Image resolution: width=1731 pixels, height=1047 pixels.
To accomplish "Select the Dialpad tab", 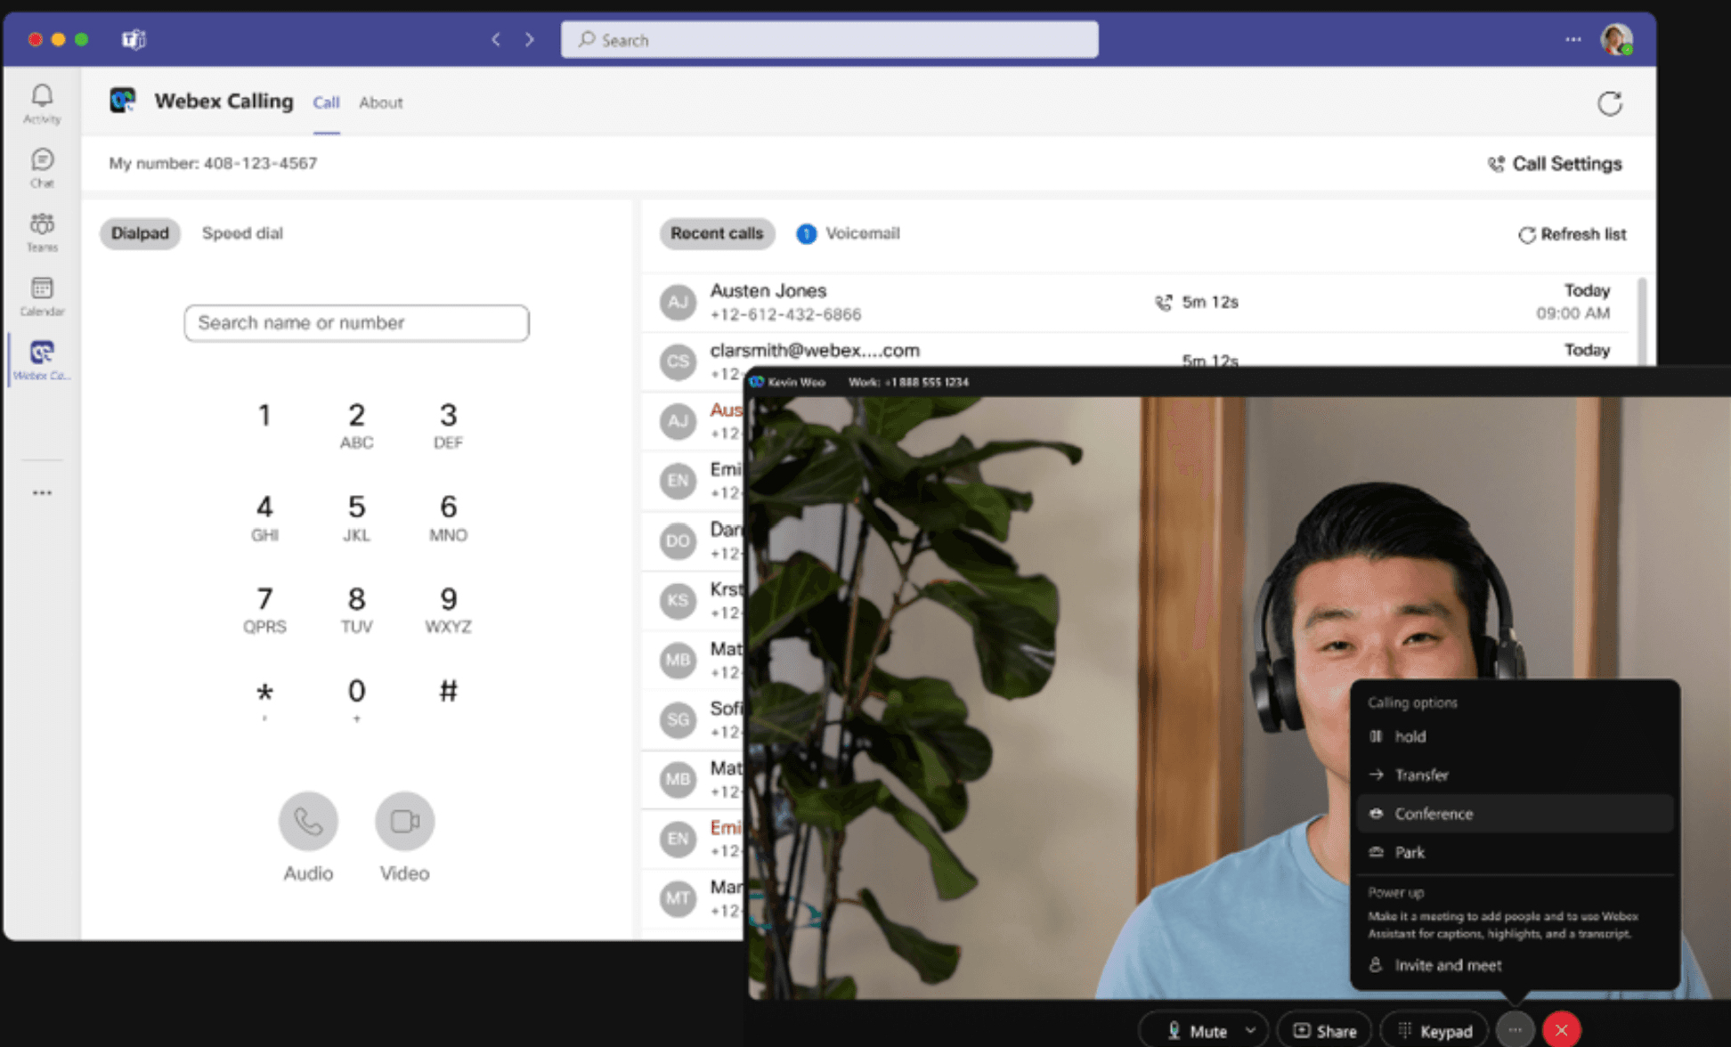I will tap(140, 233).
